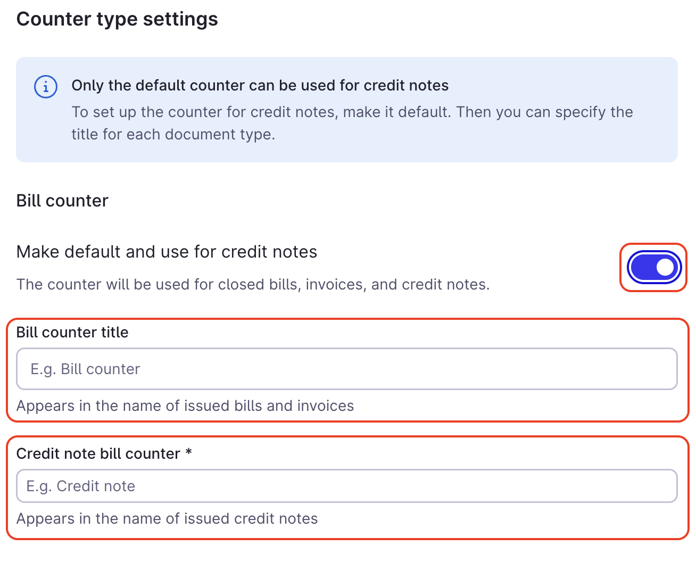Image resolution: width=696 pixels, height=562 pixels.
Task: Click the 'Make default and use for credit notes' text
Action: [167, 252]
